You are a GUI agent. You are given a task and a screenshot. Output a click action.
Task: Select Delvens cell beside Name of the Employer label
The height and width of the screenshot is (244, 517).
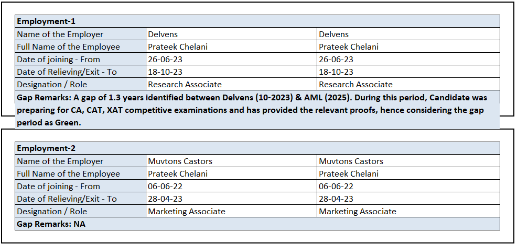point(163,34)
